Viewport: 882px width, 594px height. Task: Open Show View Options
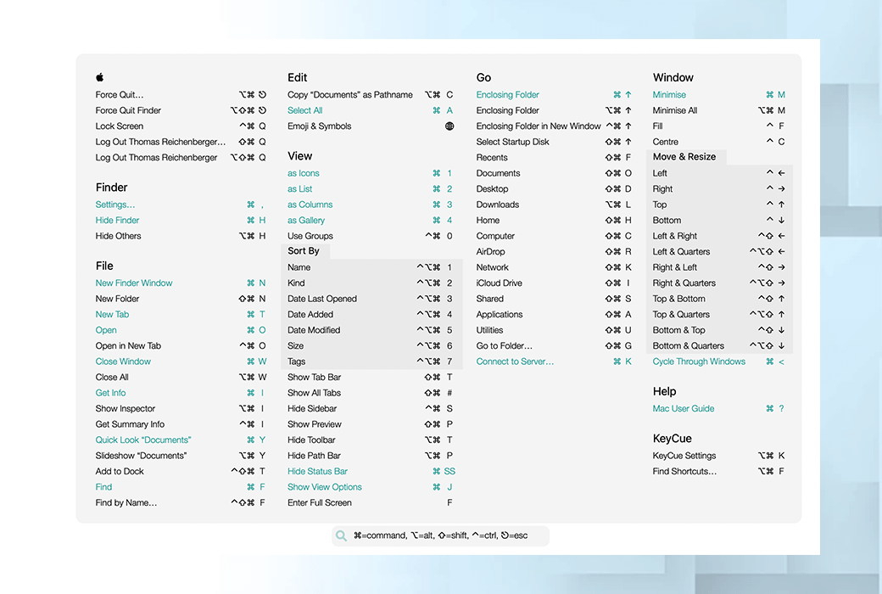[325, 487]
